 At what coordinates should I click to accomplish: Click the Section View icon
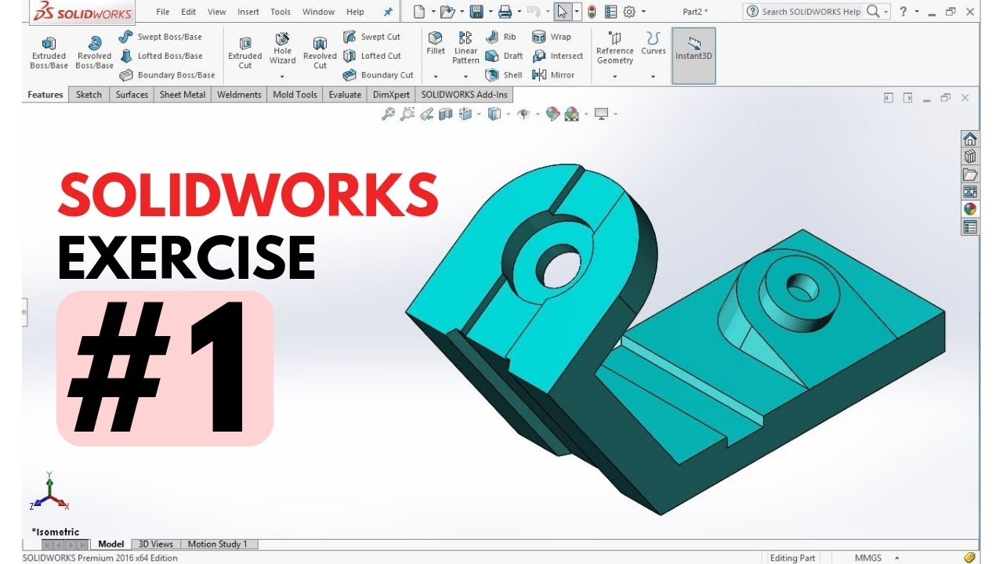point(446,114)
